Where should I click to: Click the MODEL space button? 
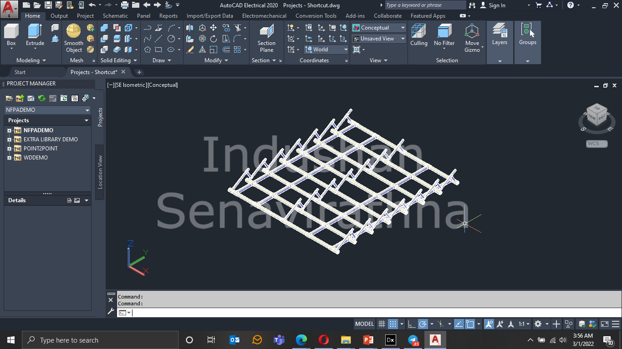(x=365, y=324)
